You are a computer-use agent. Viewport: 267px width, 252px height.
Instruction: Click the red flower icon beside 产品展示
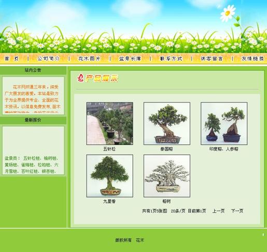coord(80,78)
